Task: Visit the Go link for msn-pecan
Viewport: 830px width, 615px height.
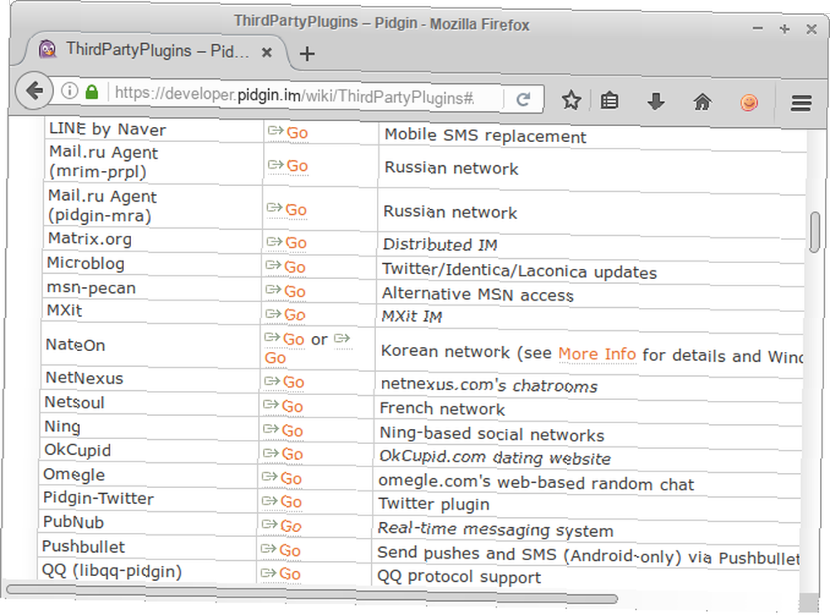Action: pyautogui.click(x=295, y=291)
